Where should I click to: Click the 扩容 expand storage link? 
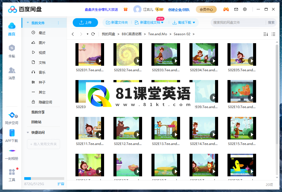tap(61, 184)
